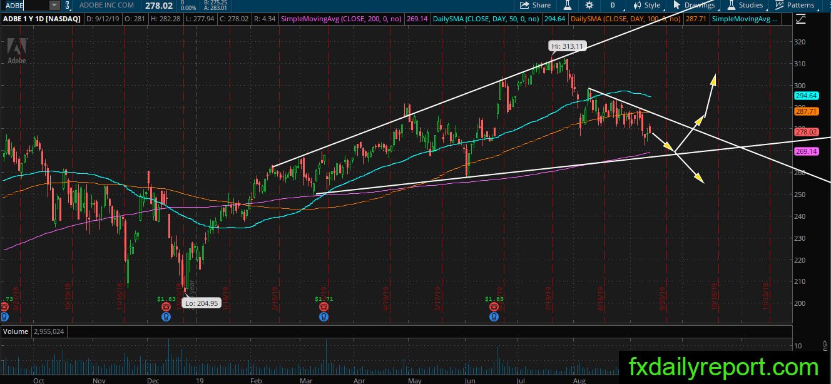Click the Adobe logo on the chart

click(17, 50)
